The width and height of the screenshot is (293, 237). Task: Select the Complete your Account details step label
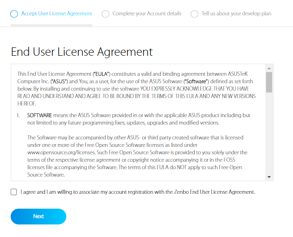(x=147, y=13)
